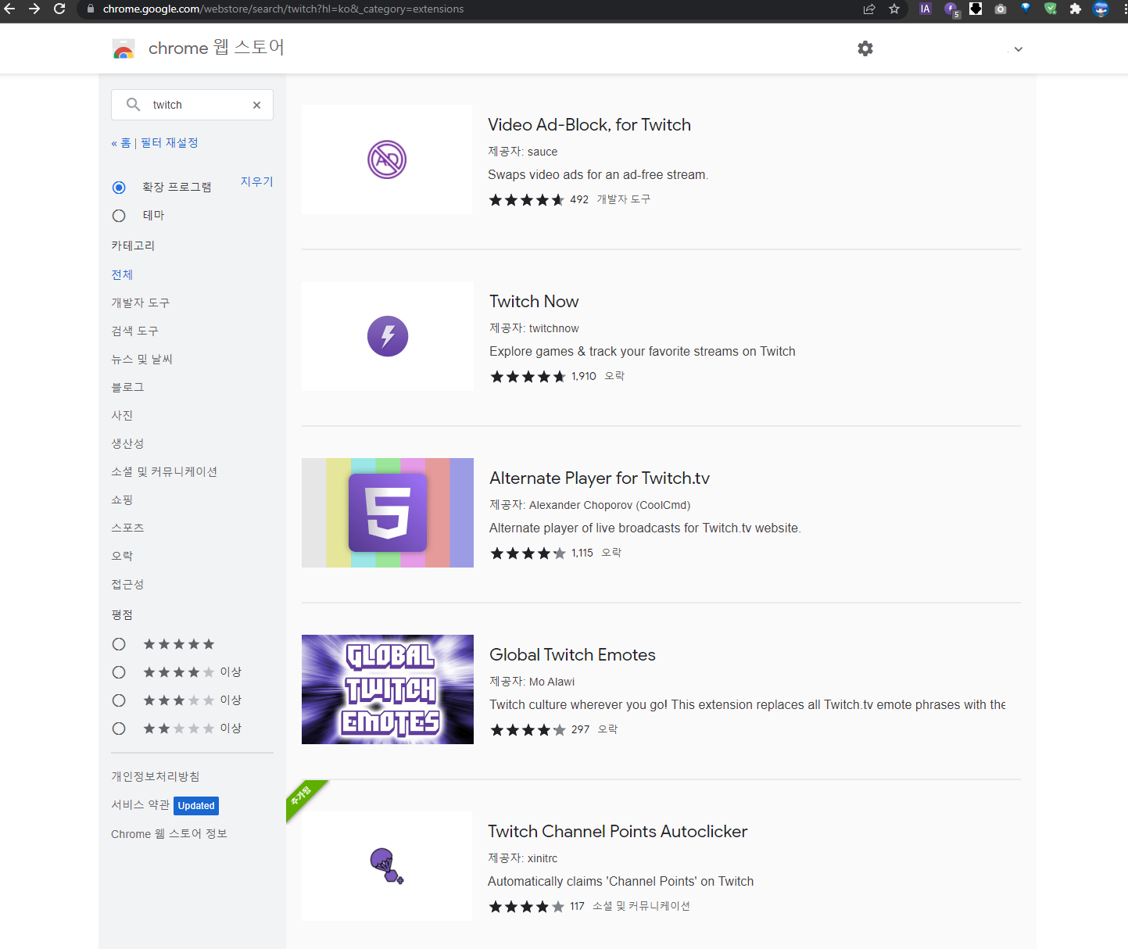The height and width of the screenshot is (949, 1128).
Task: Select the 전체 category
Action: pos(122,274)
